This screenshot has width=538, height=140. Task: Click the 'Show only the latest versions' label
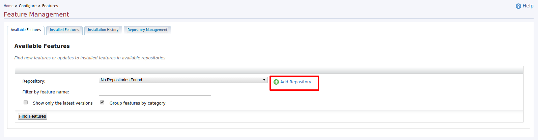pos(63,103)
